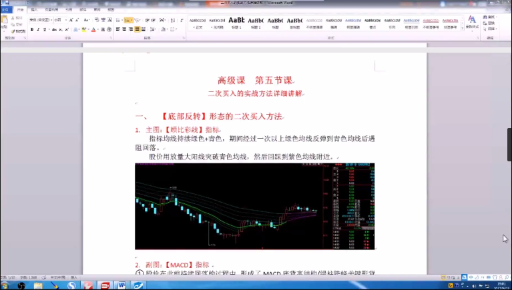
Task: Click the word count in the status bar
Action: click(29, 277)
